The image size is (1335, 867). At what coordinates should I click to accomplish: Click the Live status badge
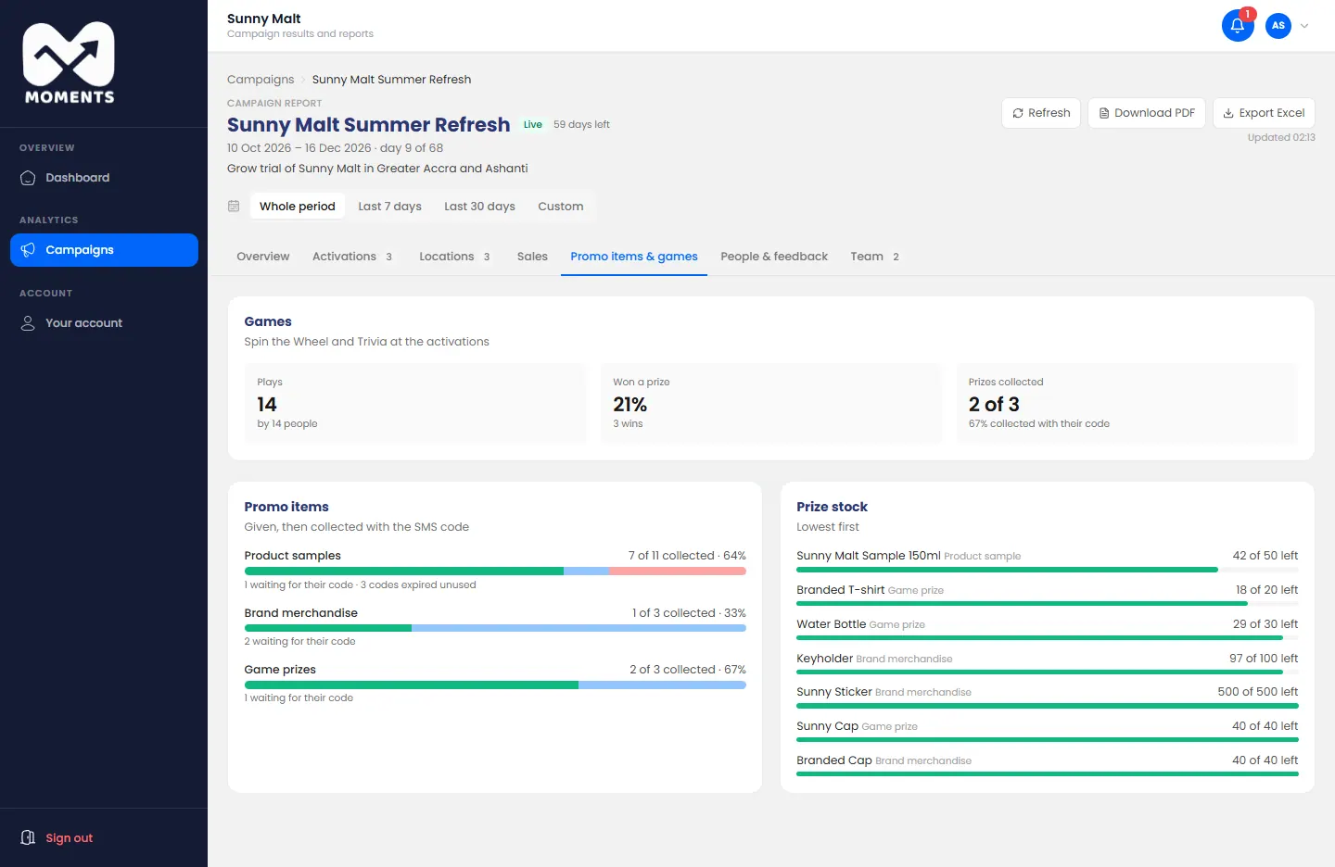pyautogui.click(x=533, y=124)
